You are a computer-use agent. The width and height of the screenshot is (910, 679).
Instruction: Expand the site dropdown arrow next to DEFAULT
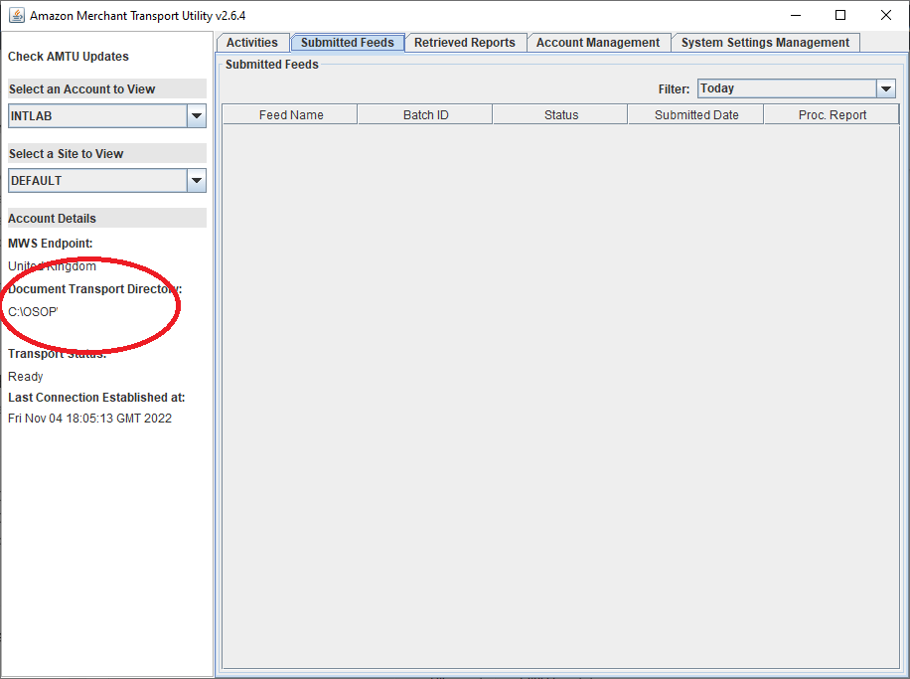197,181
